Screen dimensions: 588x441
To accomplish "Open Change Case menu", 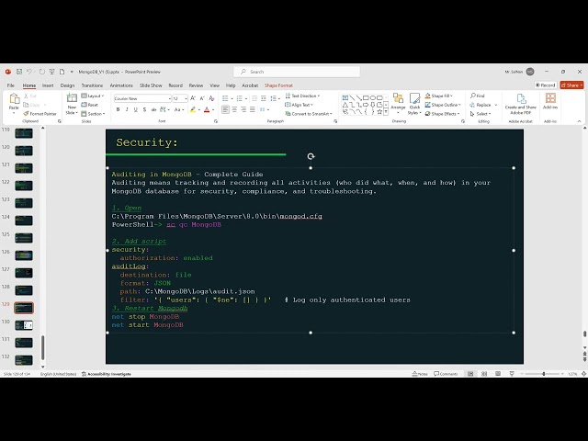I will coord(179,109).
